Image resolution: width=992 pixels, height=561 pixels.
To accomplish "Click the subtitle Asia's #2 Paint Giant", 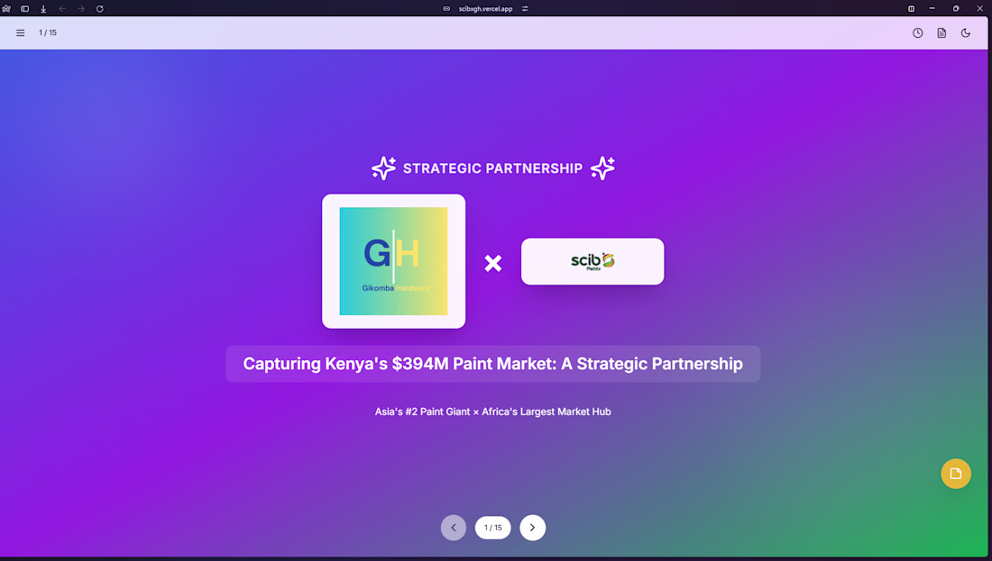I will 492,412.
